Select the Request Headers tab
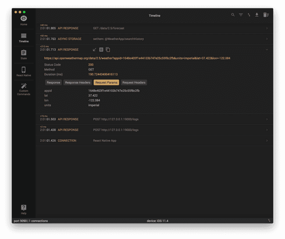This screenshot has height=239, width=285. [134, 82]
